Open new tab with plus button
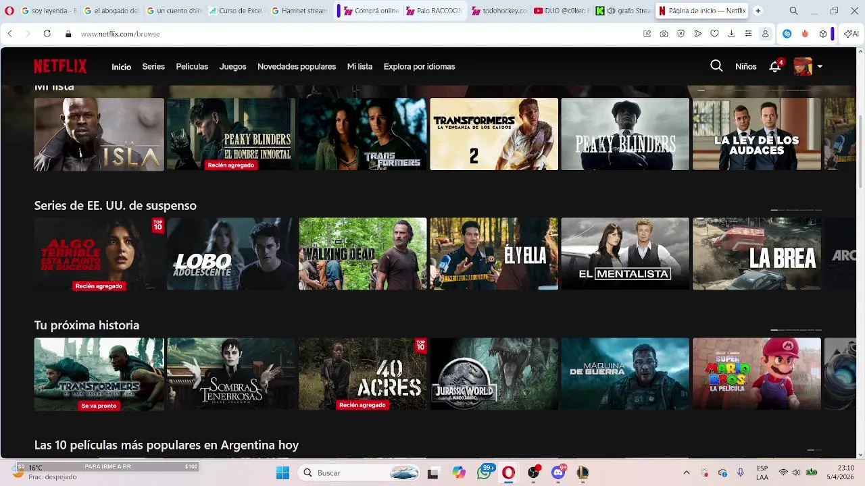 758,11
